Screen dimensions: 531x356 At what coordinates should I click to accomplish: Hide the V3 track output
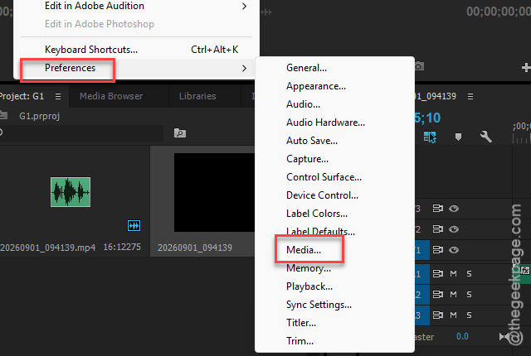(454, 209)
